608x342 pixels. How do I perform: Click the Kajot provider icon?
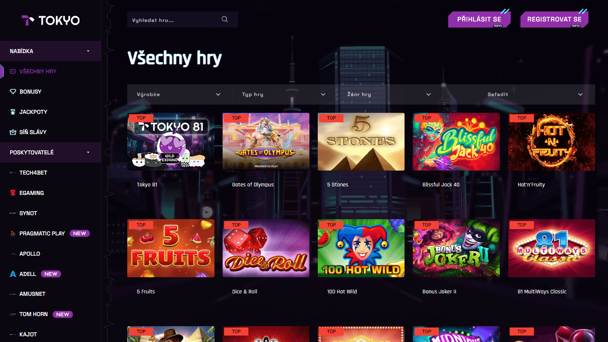13,334
